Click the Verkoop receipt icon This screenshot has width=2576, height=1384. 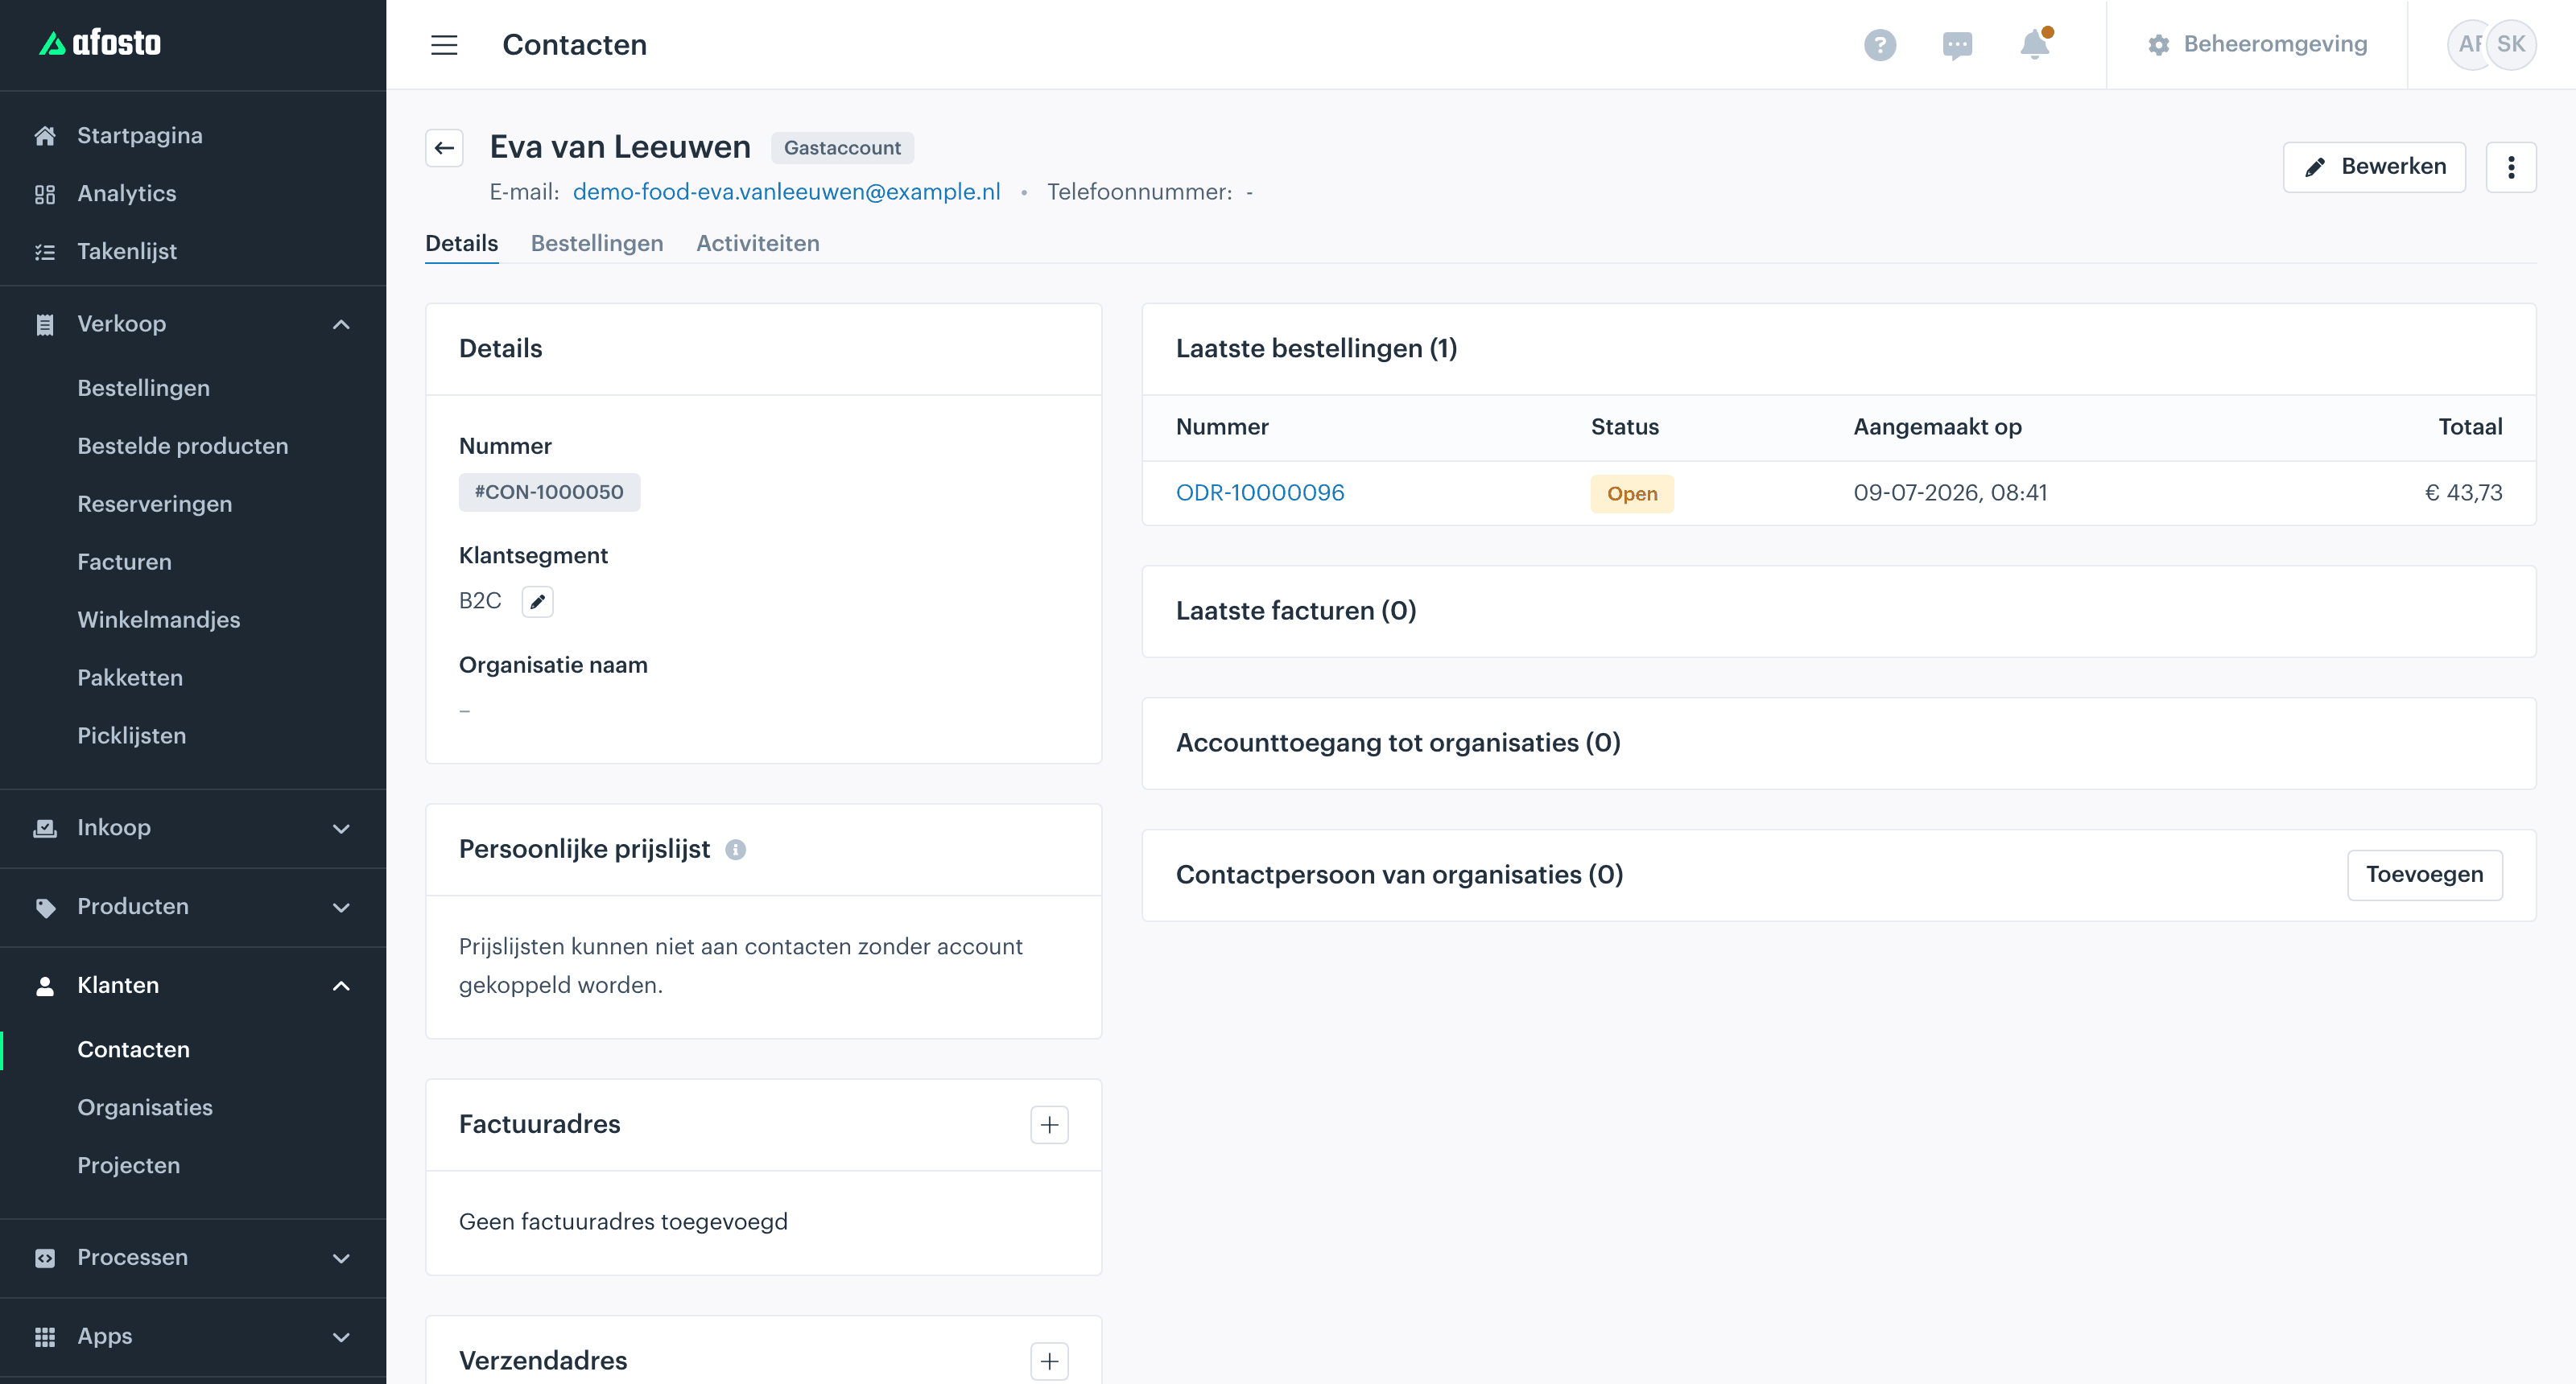[x=45, y=323]
